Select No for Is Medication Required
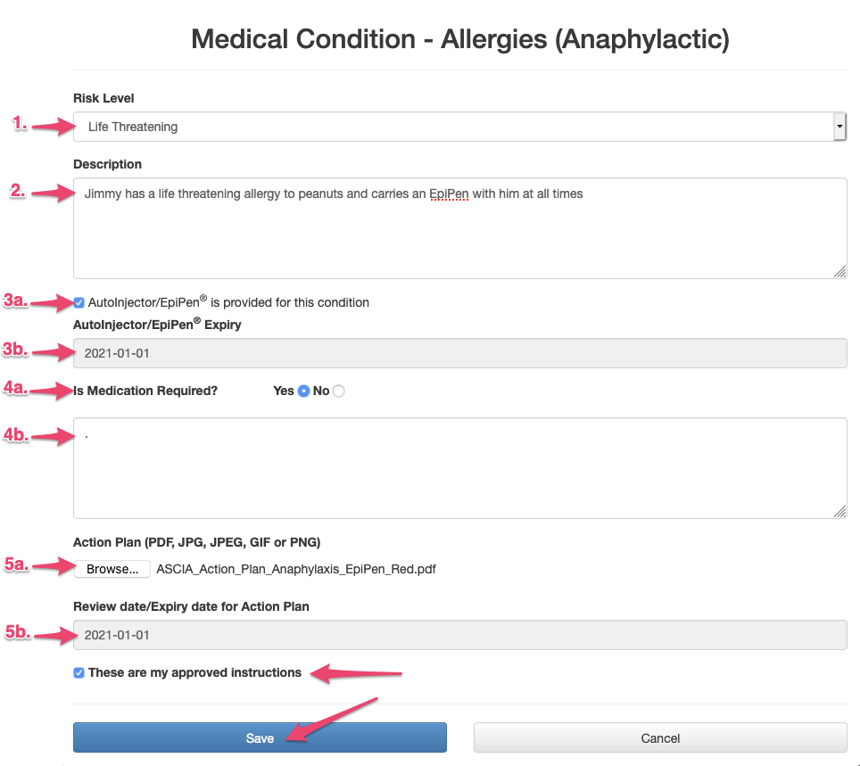860x766 pixels. (x=338, y=391)
